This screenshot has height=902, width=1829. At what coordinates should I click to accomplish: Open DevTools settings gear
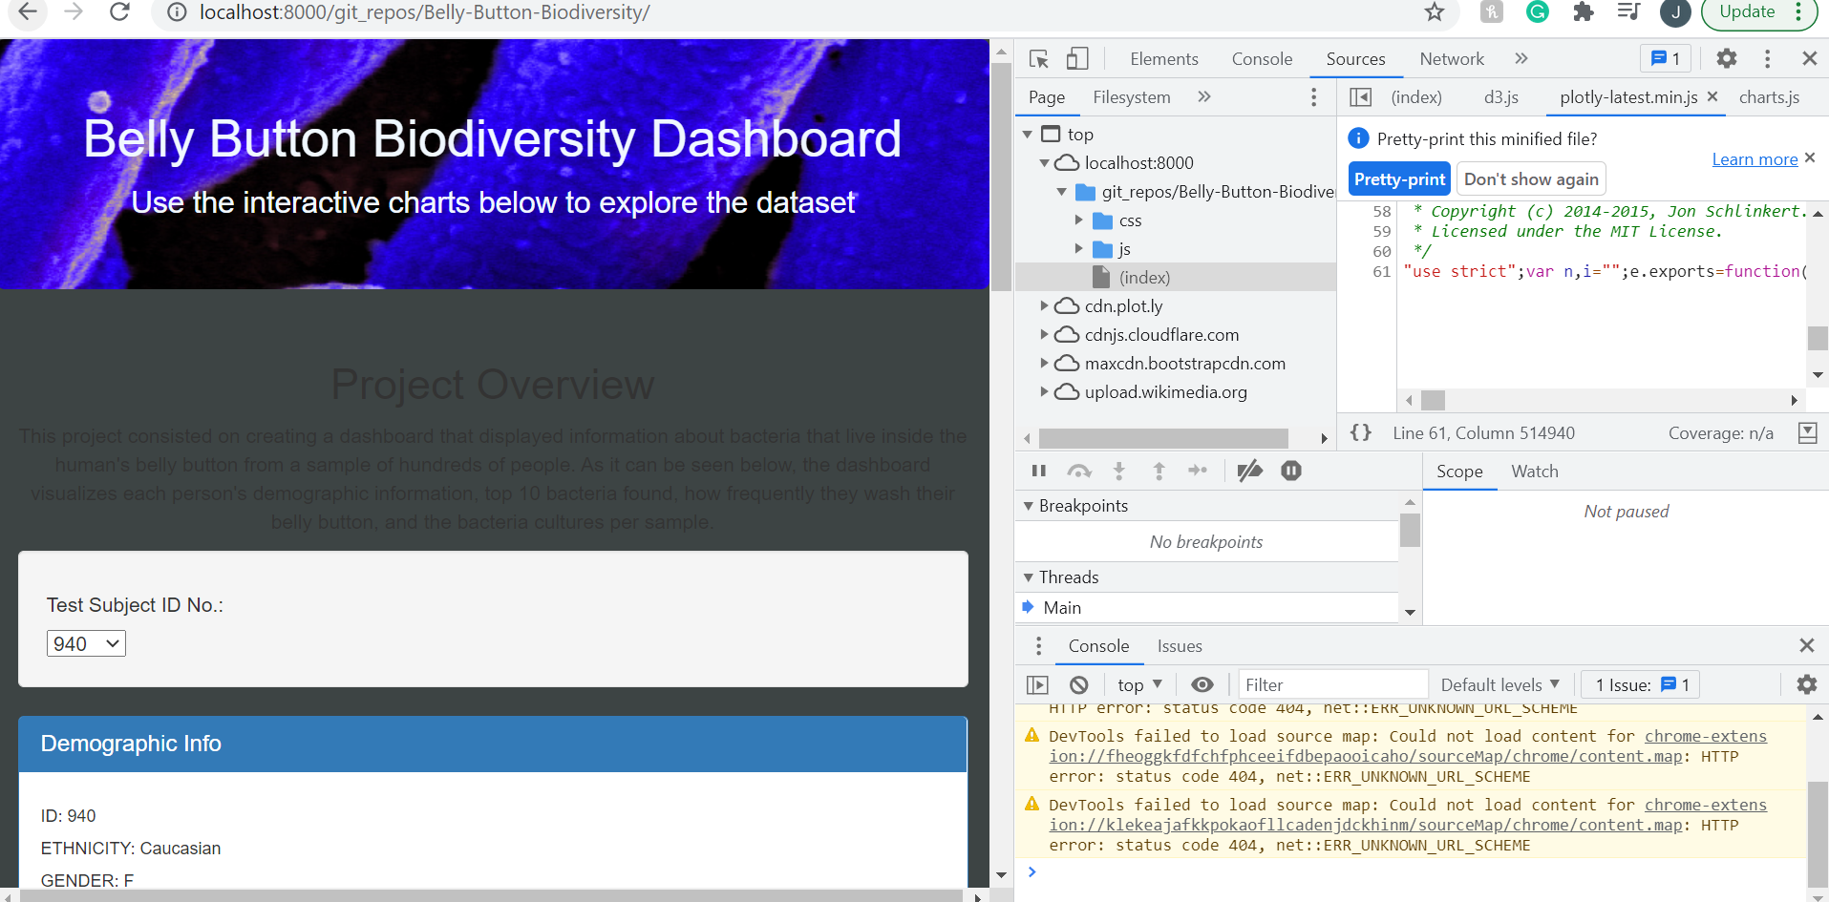1727,58
